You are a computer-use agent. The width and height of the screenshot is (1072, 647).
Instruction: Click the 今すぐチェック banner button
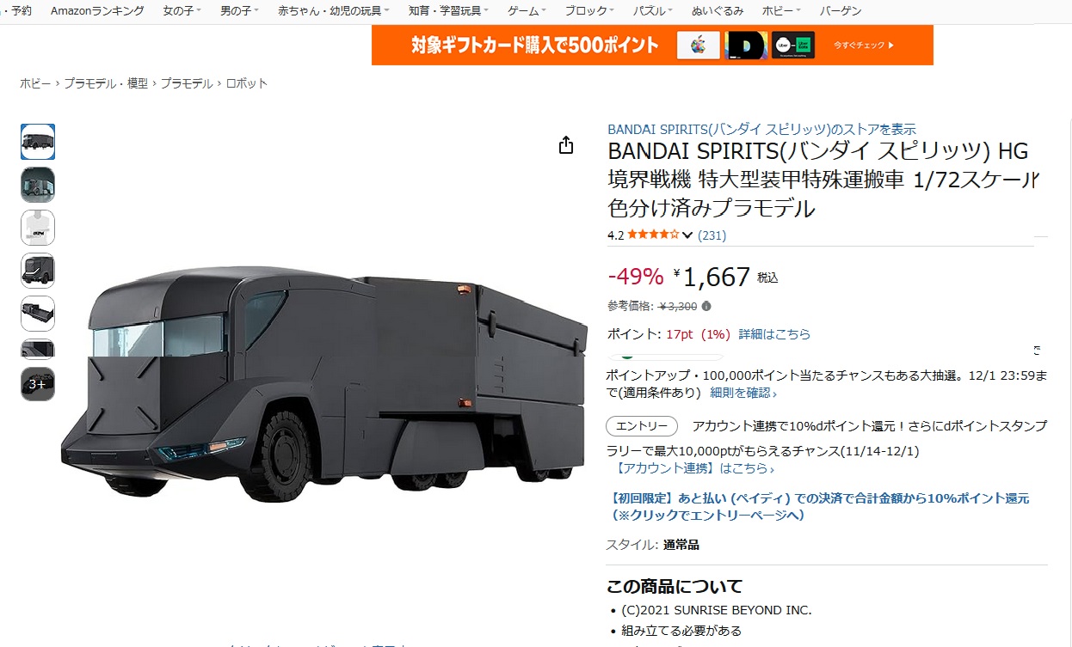coord(865,45)
